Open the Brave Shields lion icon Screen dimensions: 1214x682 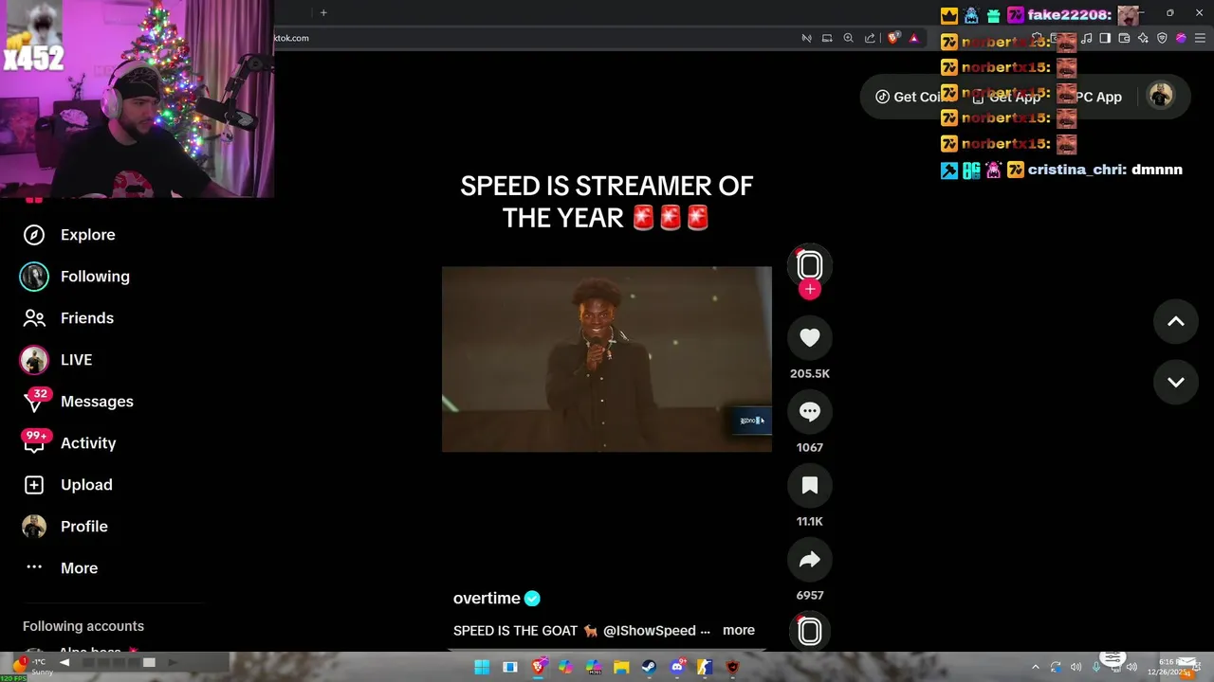click(x=892, y=38)
